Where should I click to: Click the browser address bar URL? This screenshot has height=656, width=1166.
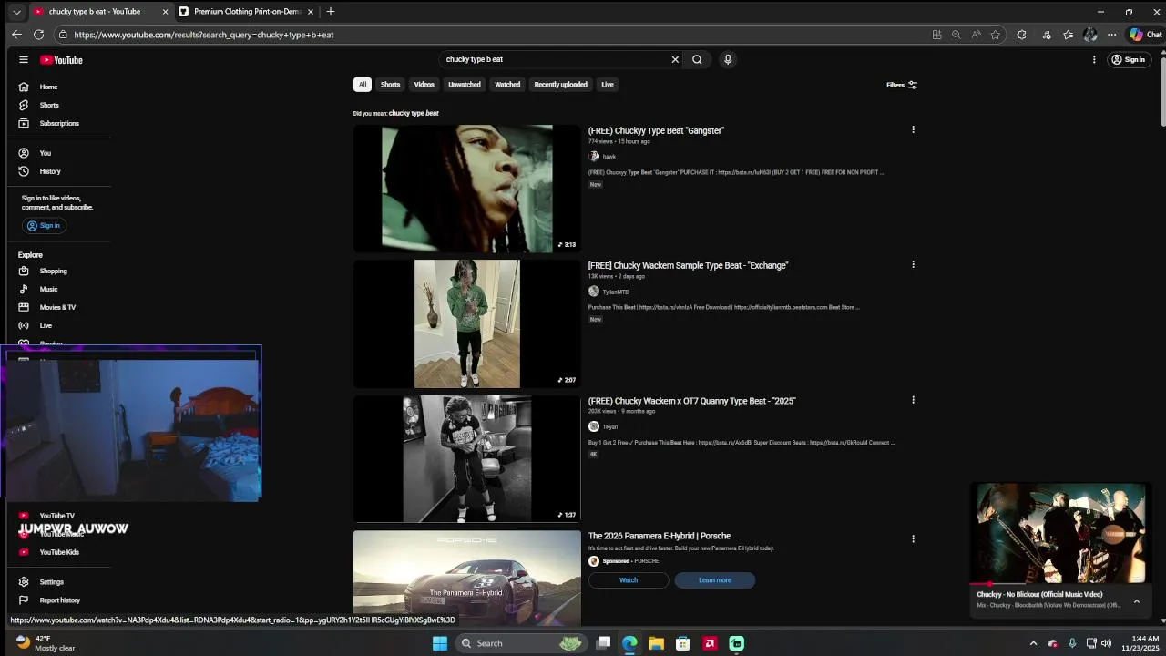pos(204,35)
